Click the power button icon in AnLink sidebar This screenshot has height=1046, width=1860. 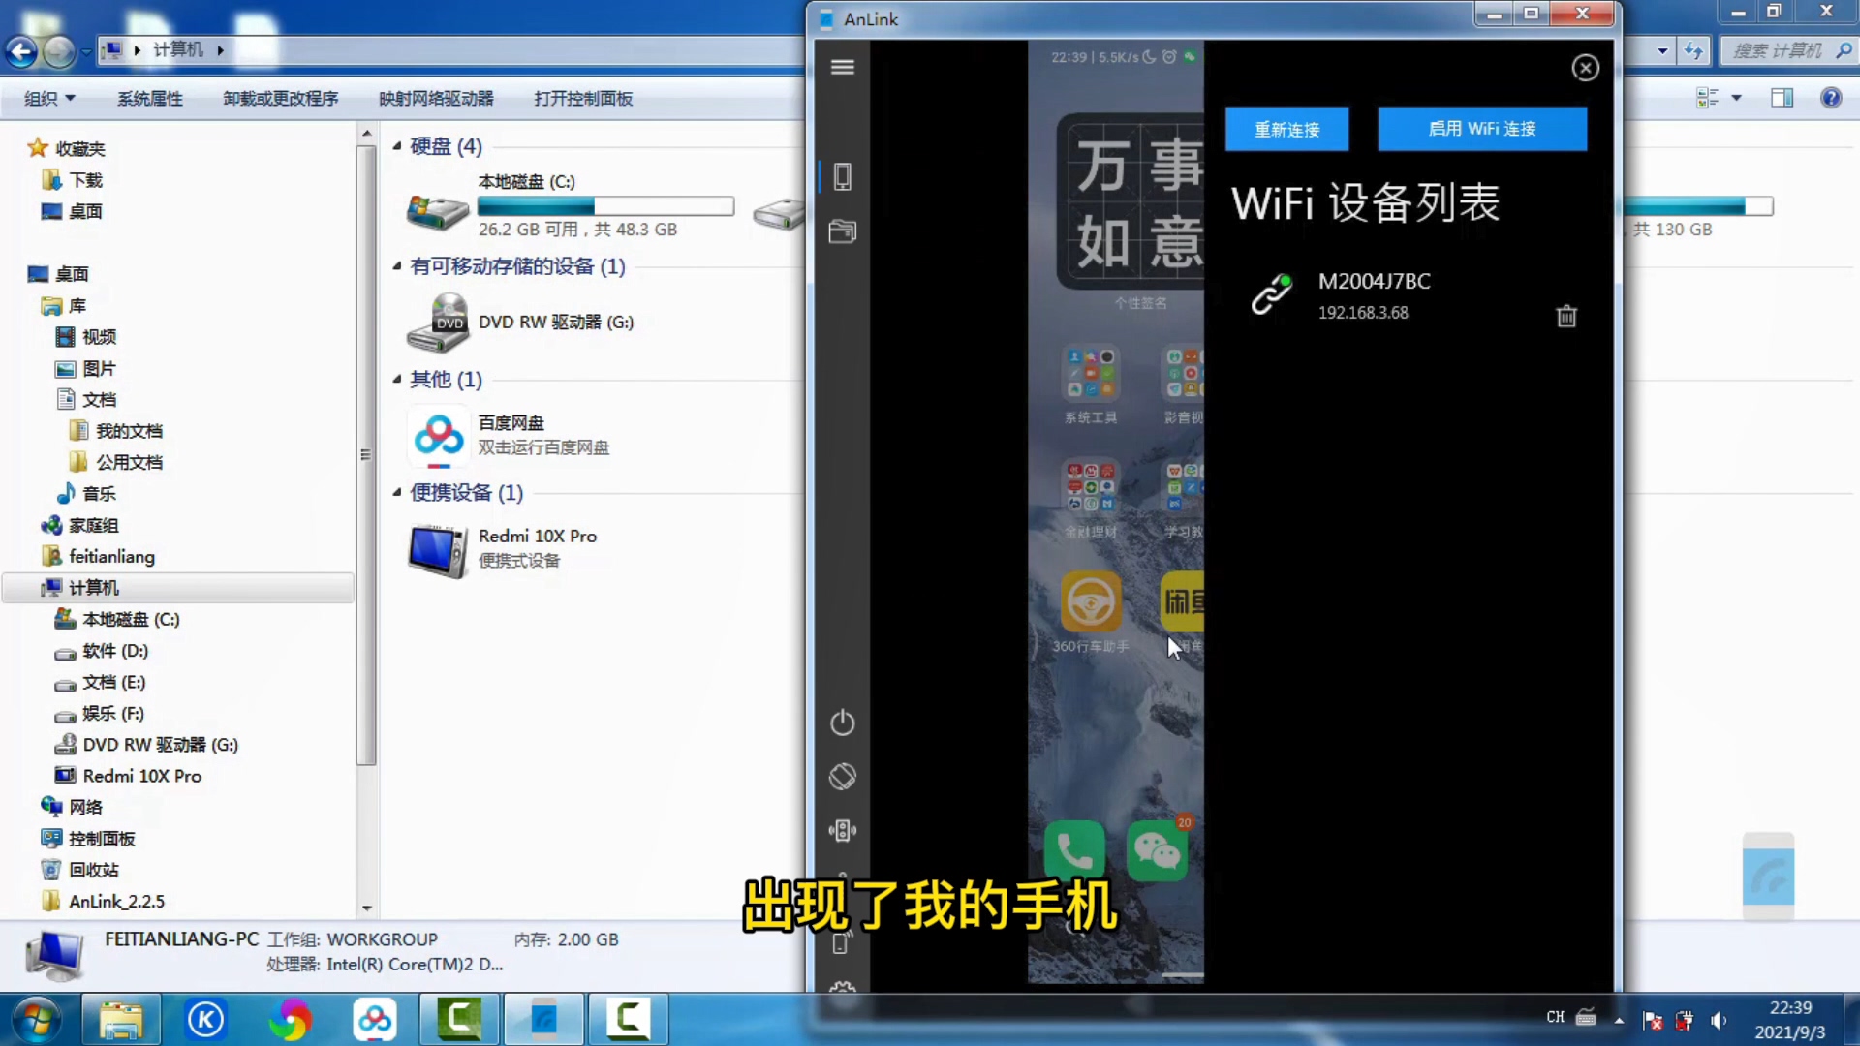coord(842,723)
